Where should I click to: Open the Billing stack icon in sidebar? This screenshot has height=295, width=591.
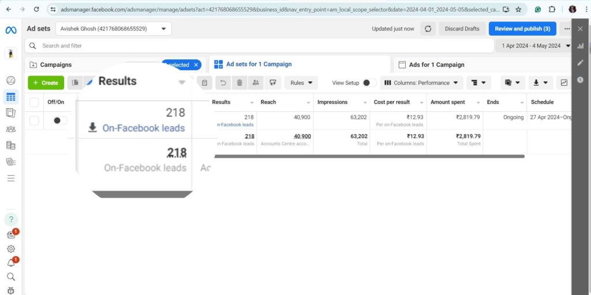(11, 146)
